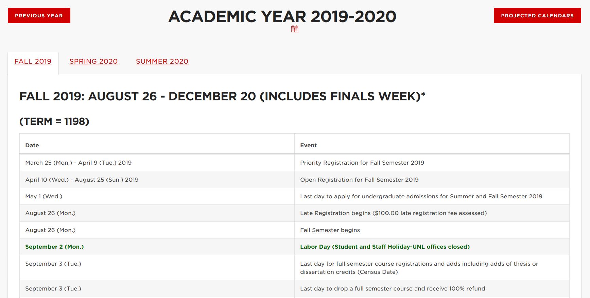Select the Fall 2019 tab

(33, 62)
